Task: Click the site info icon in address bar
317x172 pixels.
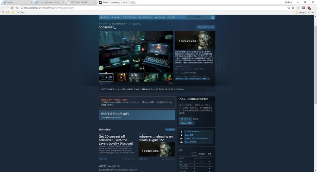Action: tap(22, 8)
